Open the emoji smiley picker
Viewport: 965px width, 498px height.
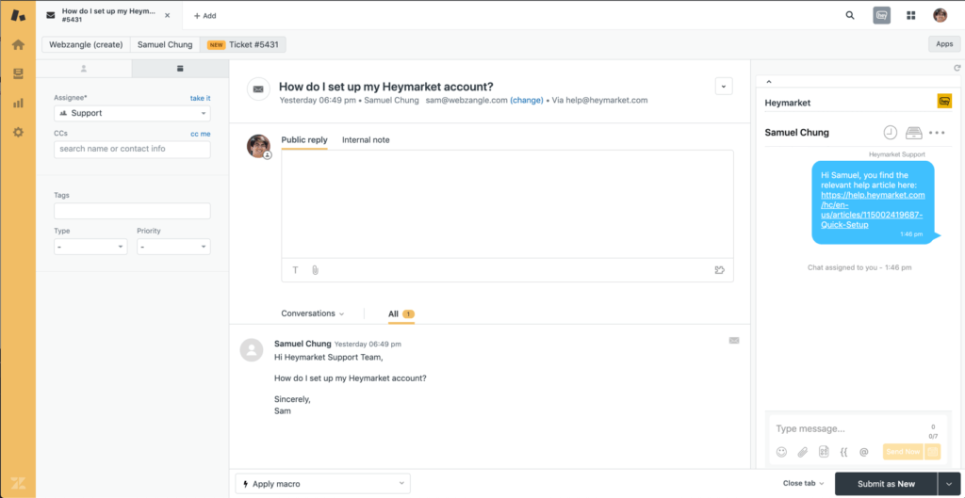pos(781,452)
